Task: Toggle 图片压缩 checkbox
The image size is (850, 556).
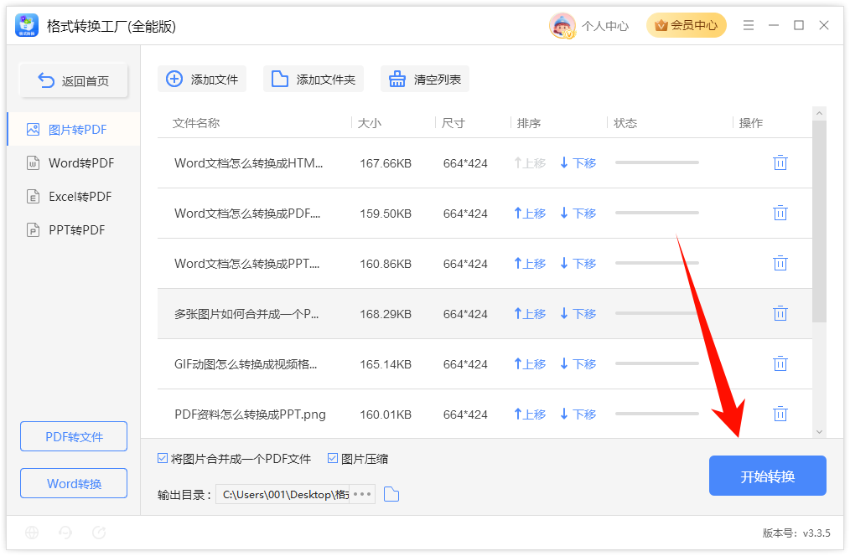Action: 333,459
